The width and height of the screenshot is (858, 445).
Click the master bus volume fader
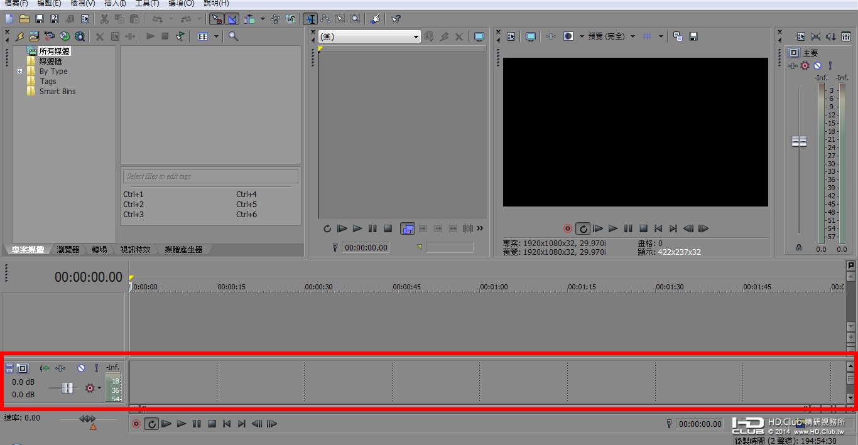click(799, 142)
